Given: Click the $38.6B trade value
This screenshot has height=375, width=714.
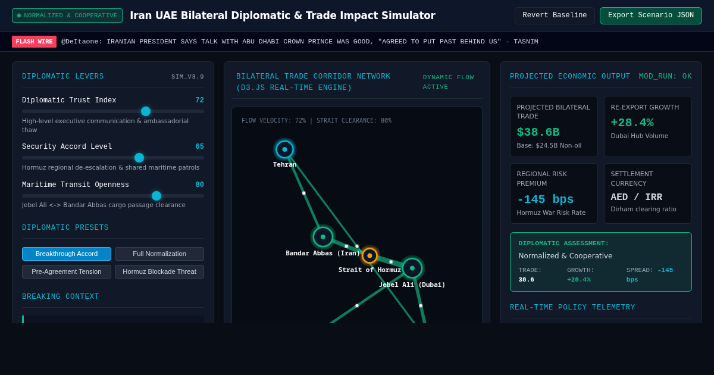Looking at the screenshot, I should point(538,132).
